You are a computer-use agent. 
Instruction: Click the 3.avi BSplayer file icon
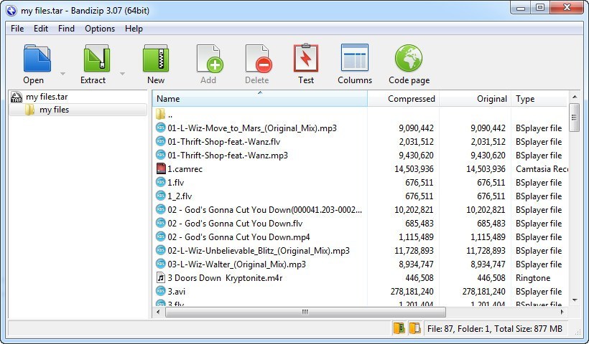coord(161,291)
